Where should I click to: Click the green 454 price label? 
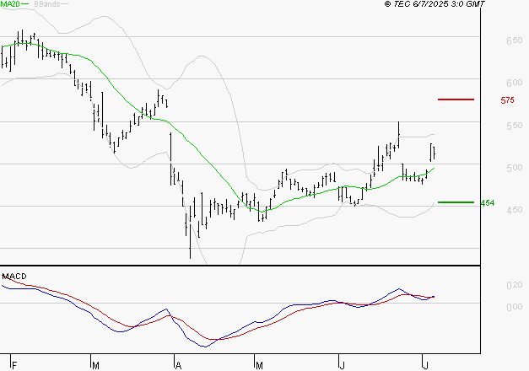point(488,203)
